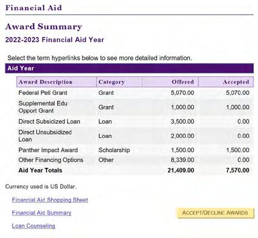Click the offered total 21,409.00
The image size is (258, 238).
(181, 170)
